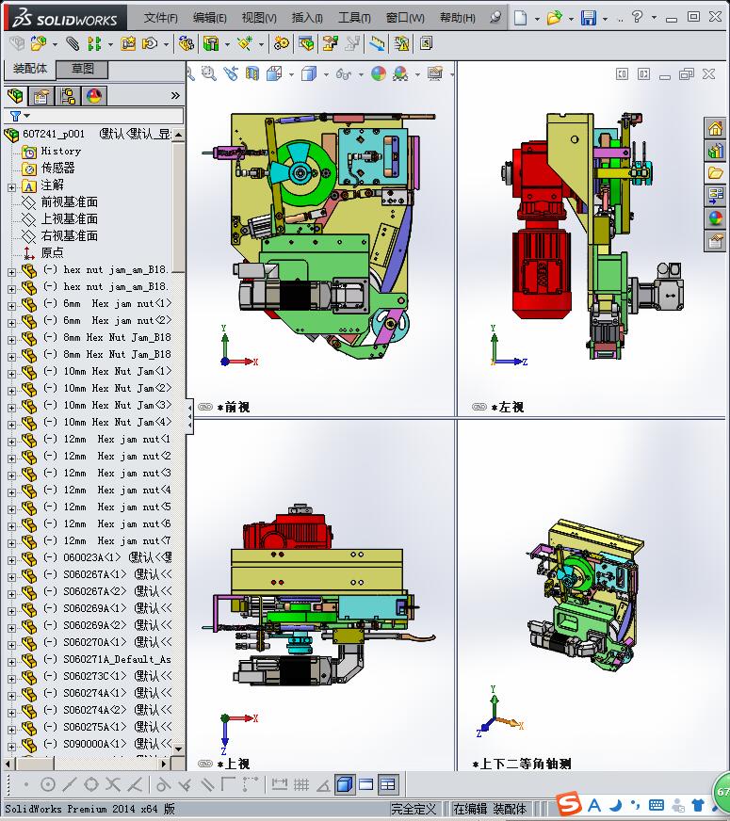Click the Linear Component Pattern icon
730x821 pixels.
[94, 43]
